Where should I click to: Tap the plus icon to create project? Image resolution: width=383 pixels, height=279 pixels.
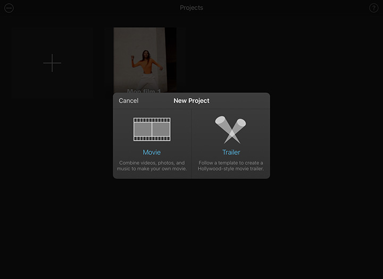point(52,63)
